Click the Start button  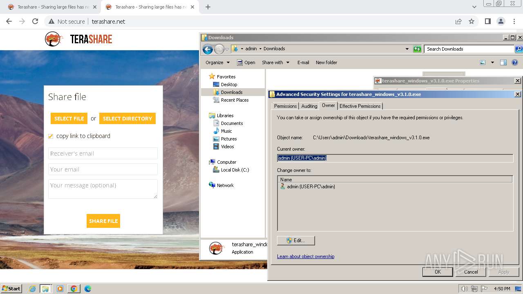[11, 289]
